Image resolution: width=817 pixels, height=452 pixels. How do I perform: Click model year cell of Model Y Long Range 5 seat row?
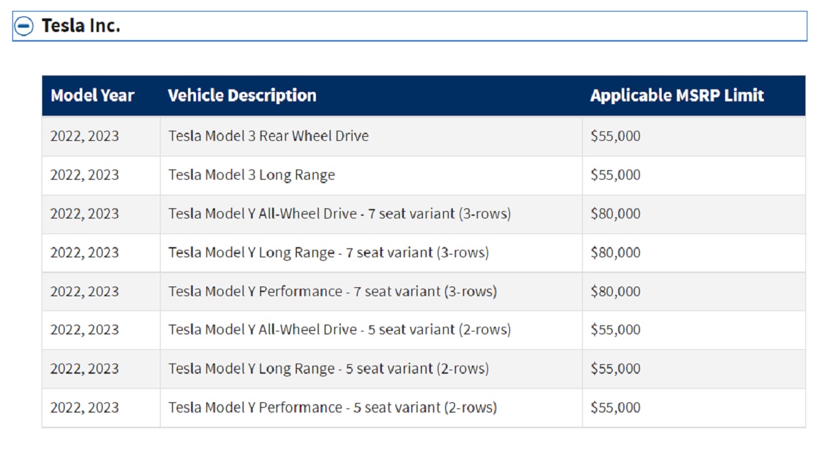tap(84, 369)
